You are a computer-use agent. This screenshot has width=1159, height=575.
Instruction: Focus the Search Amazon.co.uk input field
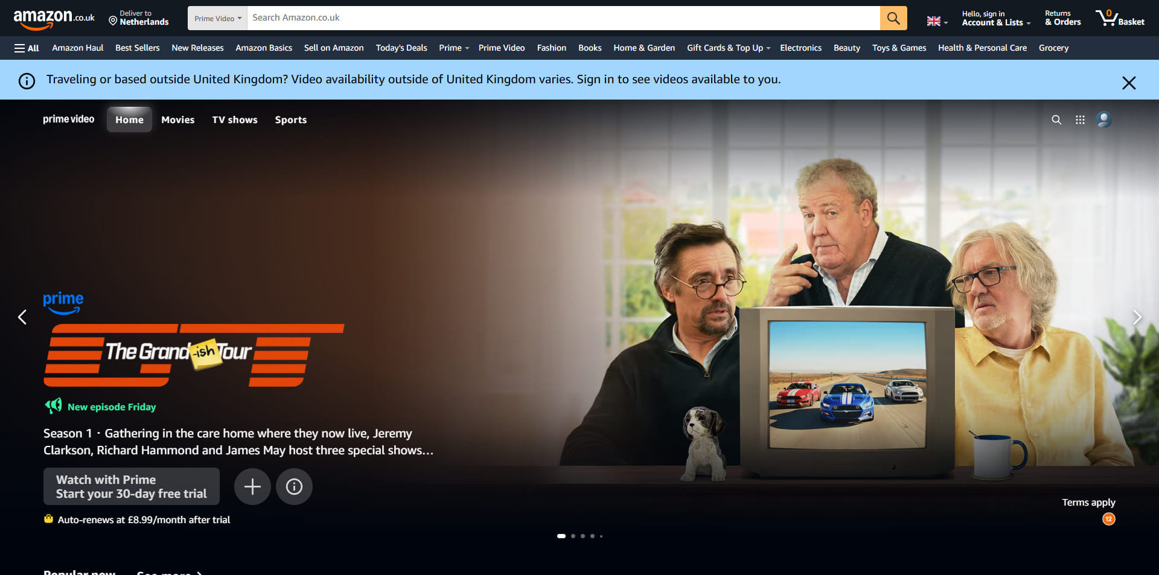(564, 18)
